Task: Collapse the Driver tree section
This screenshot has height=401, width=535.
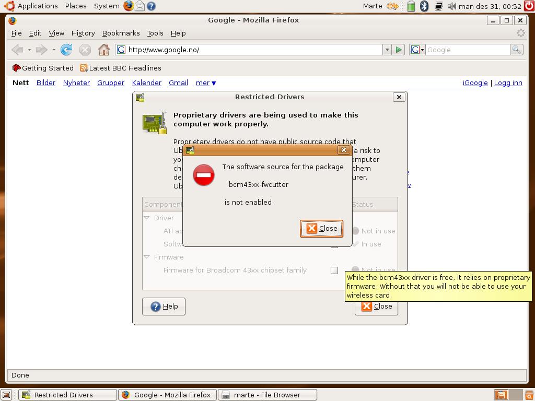Action: tap(147, 218)
